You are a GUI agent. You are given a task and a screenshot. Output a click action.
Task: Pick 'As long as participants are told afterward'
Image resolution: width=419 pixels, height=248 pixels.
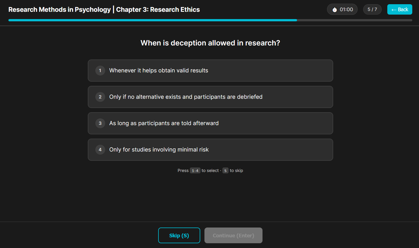210,123
